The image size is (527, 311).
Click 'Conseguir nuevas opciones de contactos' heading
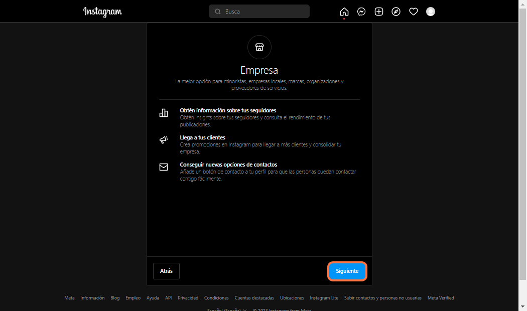pyautogui.click(x=228, y=165)
